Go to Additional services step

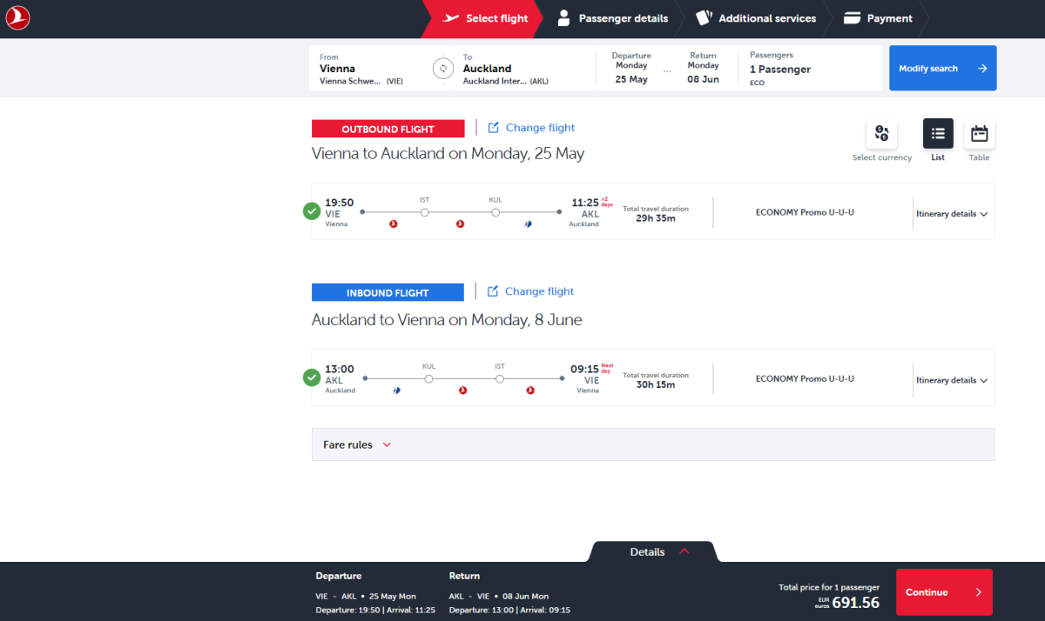point(756,18)
